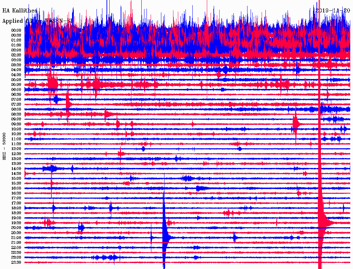Select the '00:00' time label
353x269 pixels.
click(x=16, y=30)
